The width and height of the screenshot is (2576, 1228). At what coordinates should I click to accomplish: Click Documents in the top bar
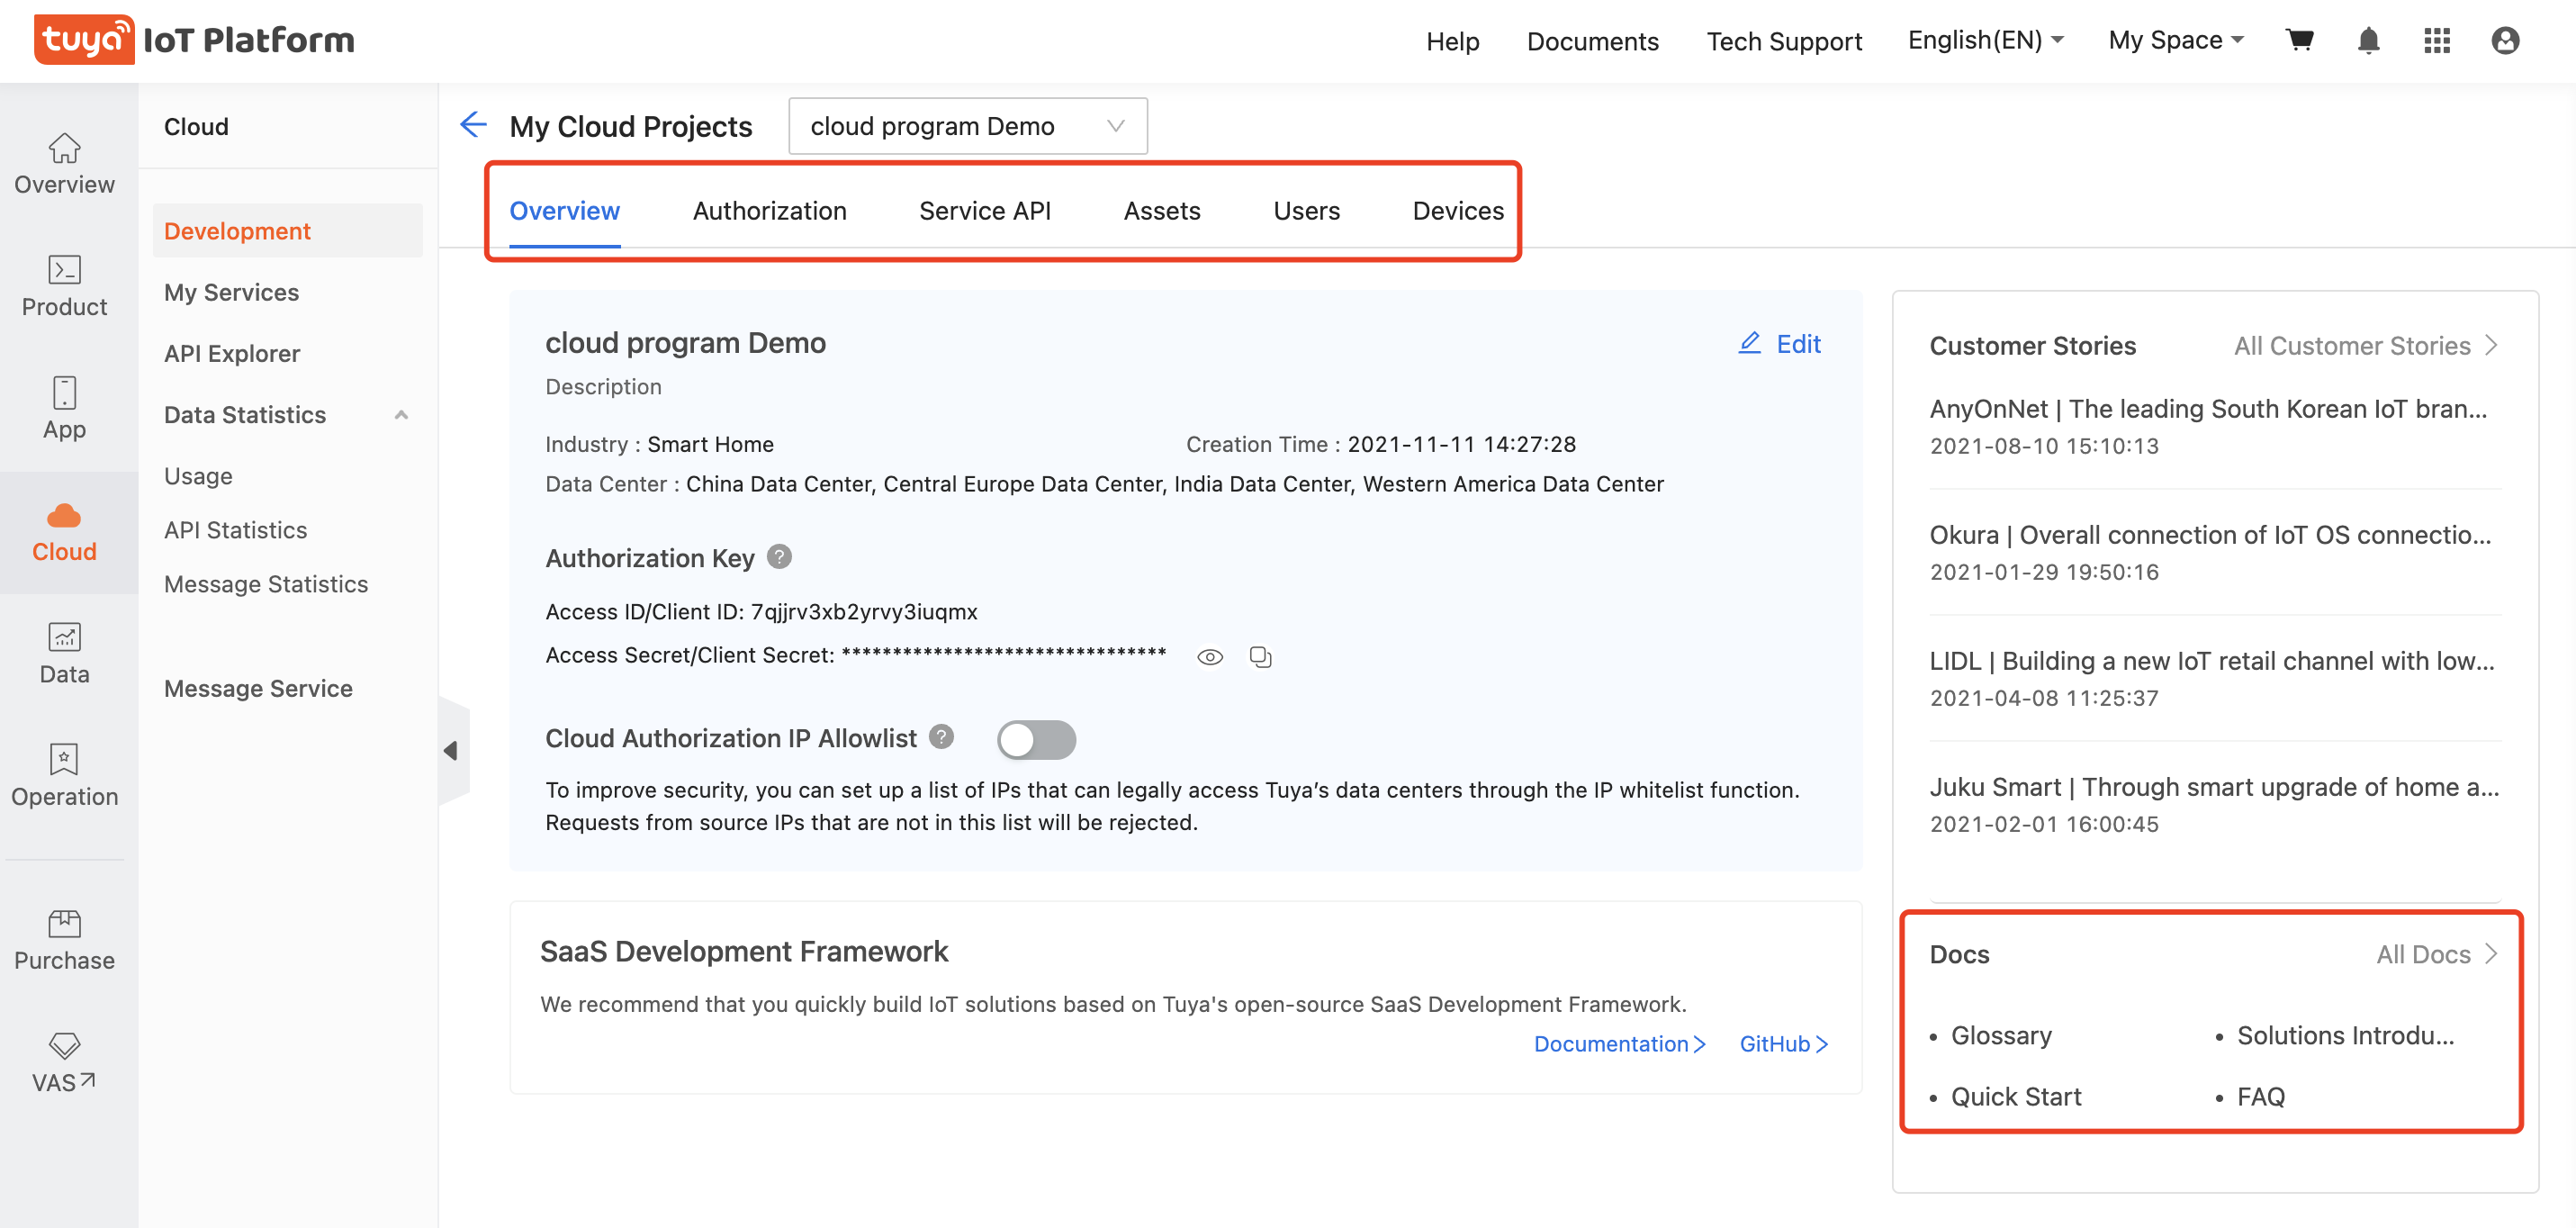pos(1592,41)
